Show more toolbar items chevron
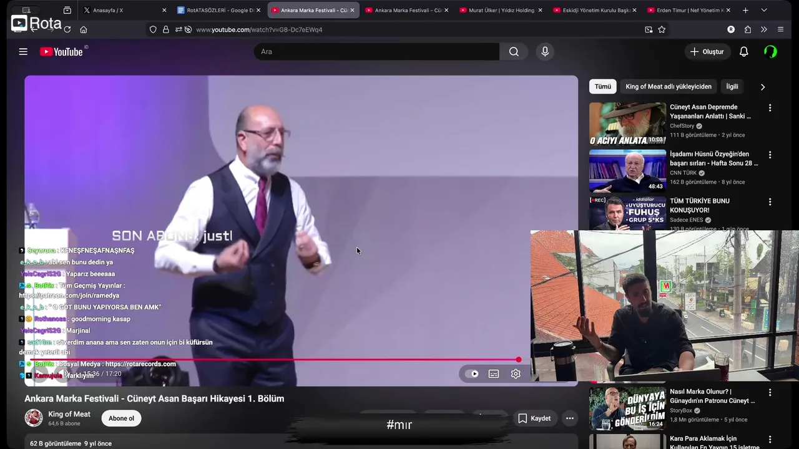This screenshot has height=449, width=799. [x=763, y=29]
